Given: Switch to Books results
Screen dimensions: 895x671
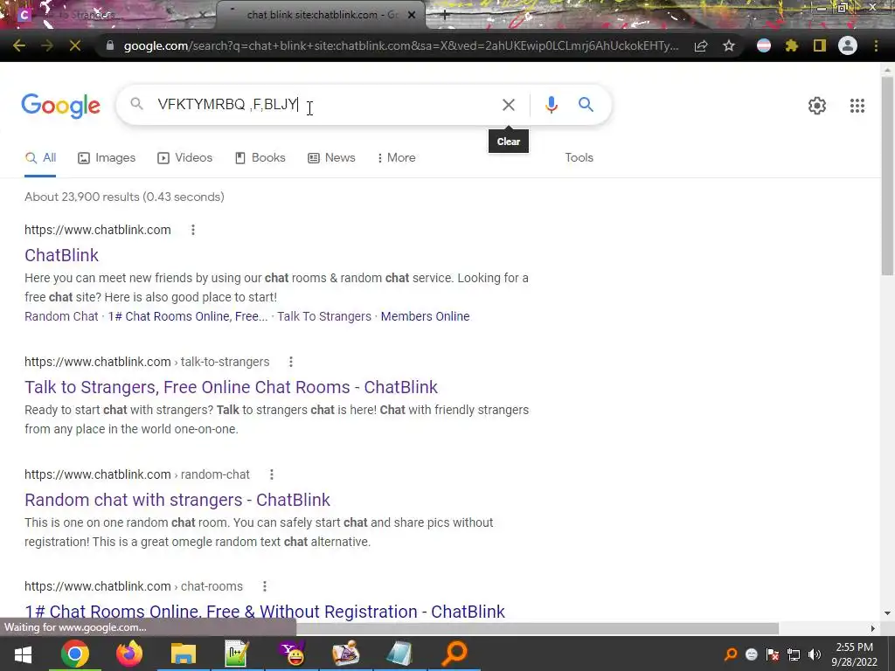Looking at the screenshot, I should coord(260,158).
